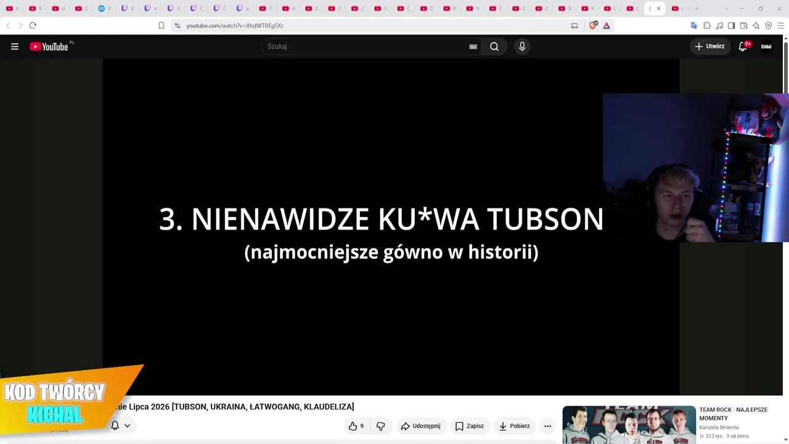Open the Brave Wallet icon
The height and width of the screenshot is (444, 789).
(743, 25)
